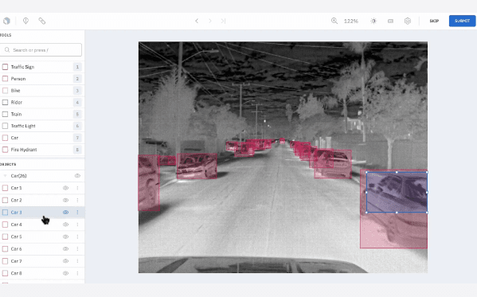Select Car 1 in objects list

click(42, 188)
